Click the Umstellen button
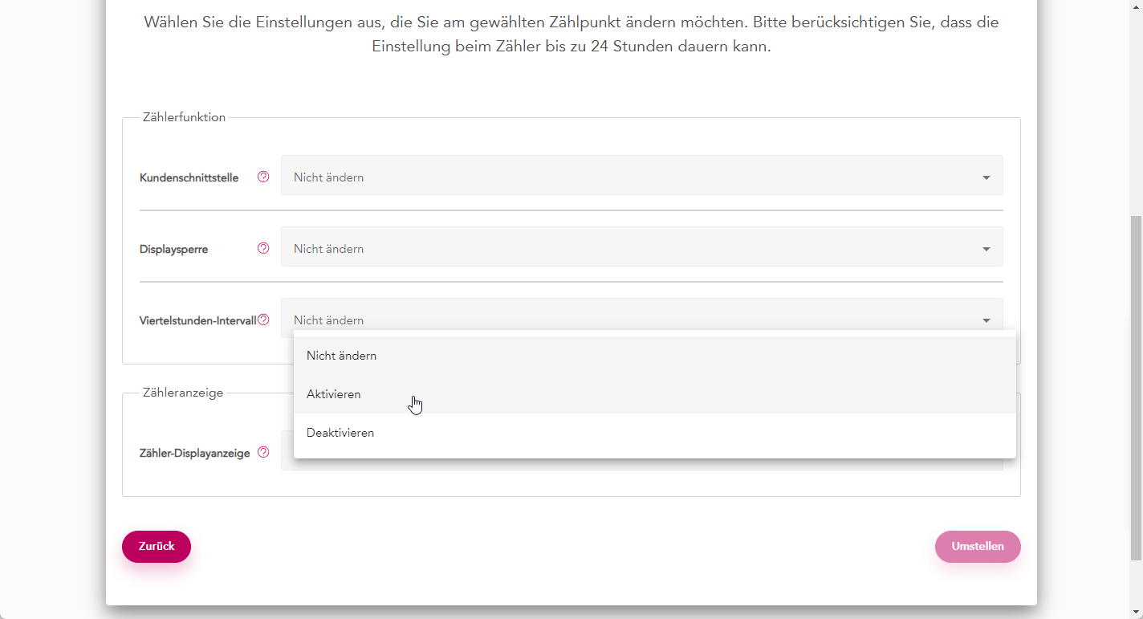Viewport: 1143px width, 619px height. coord(977,547)
